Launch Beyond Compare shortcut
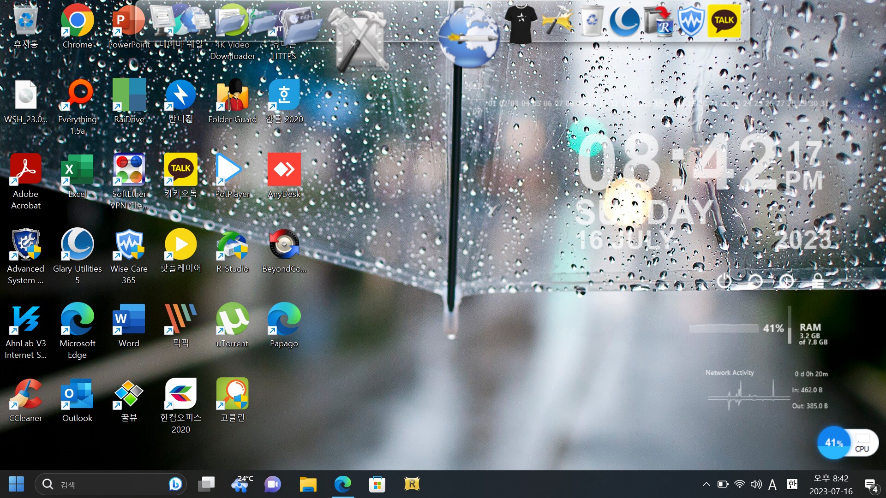 click(284, 251)
